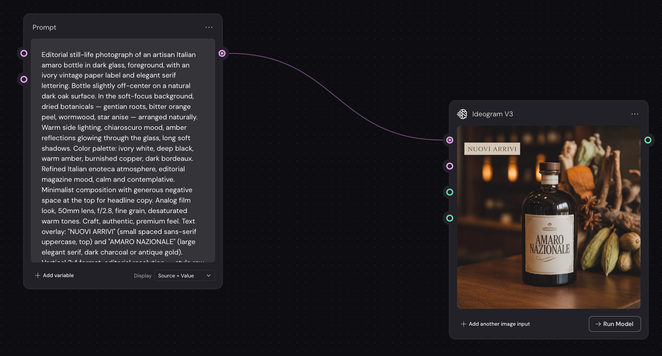Select the Prompt node title

click(44, 27)
